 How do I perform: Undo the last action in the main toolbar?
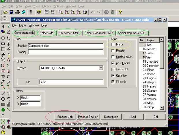click(x=92, y=12)
